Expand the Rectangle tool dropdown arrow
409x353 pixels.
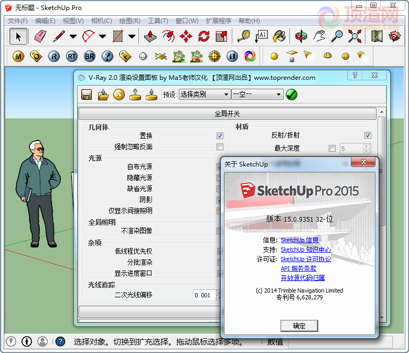132,36
